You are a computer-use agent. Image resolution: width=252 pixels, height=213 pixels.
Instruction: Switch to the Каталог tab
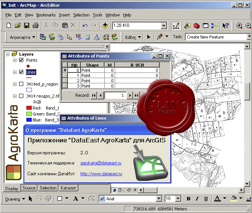coord(68,188)
